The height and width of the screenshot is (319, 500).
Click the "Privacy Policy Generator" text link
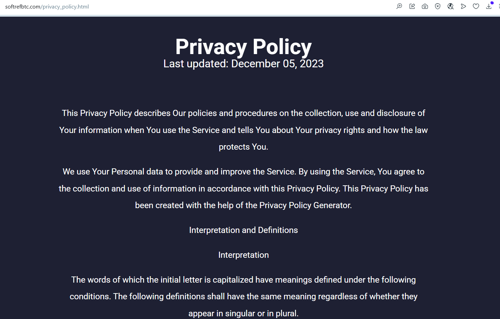(305, 205)
